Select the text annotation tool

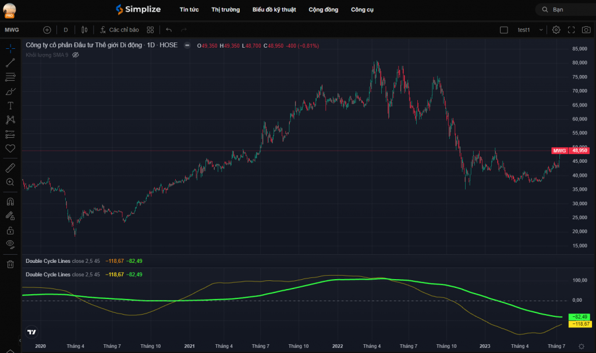(x=10, y=105)
